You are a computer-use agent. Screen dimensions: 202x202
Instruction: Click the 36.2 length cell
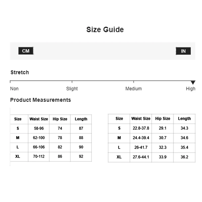(x=184, y=157)
